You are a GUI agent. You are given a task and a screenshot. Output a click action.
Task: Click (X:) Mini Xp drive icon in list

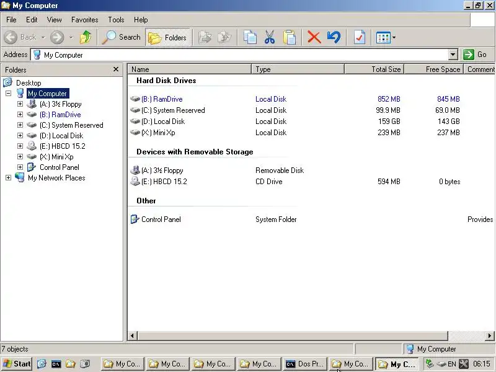[135, 132]
